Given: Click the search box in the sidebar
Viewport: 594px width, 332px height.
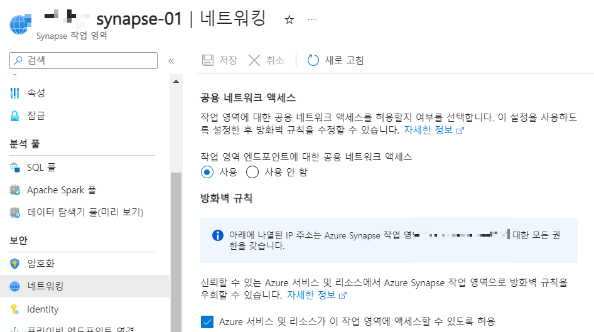Looking at the screenshot, I should click(x=84, y=61).
